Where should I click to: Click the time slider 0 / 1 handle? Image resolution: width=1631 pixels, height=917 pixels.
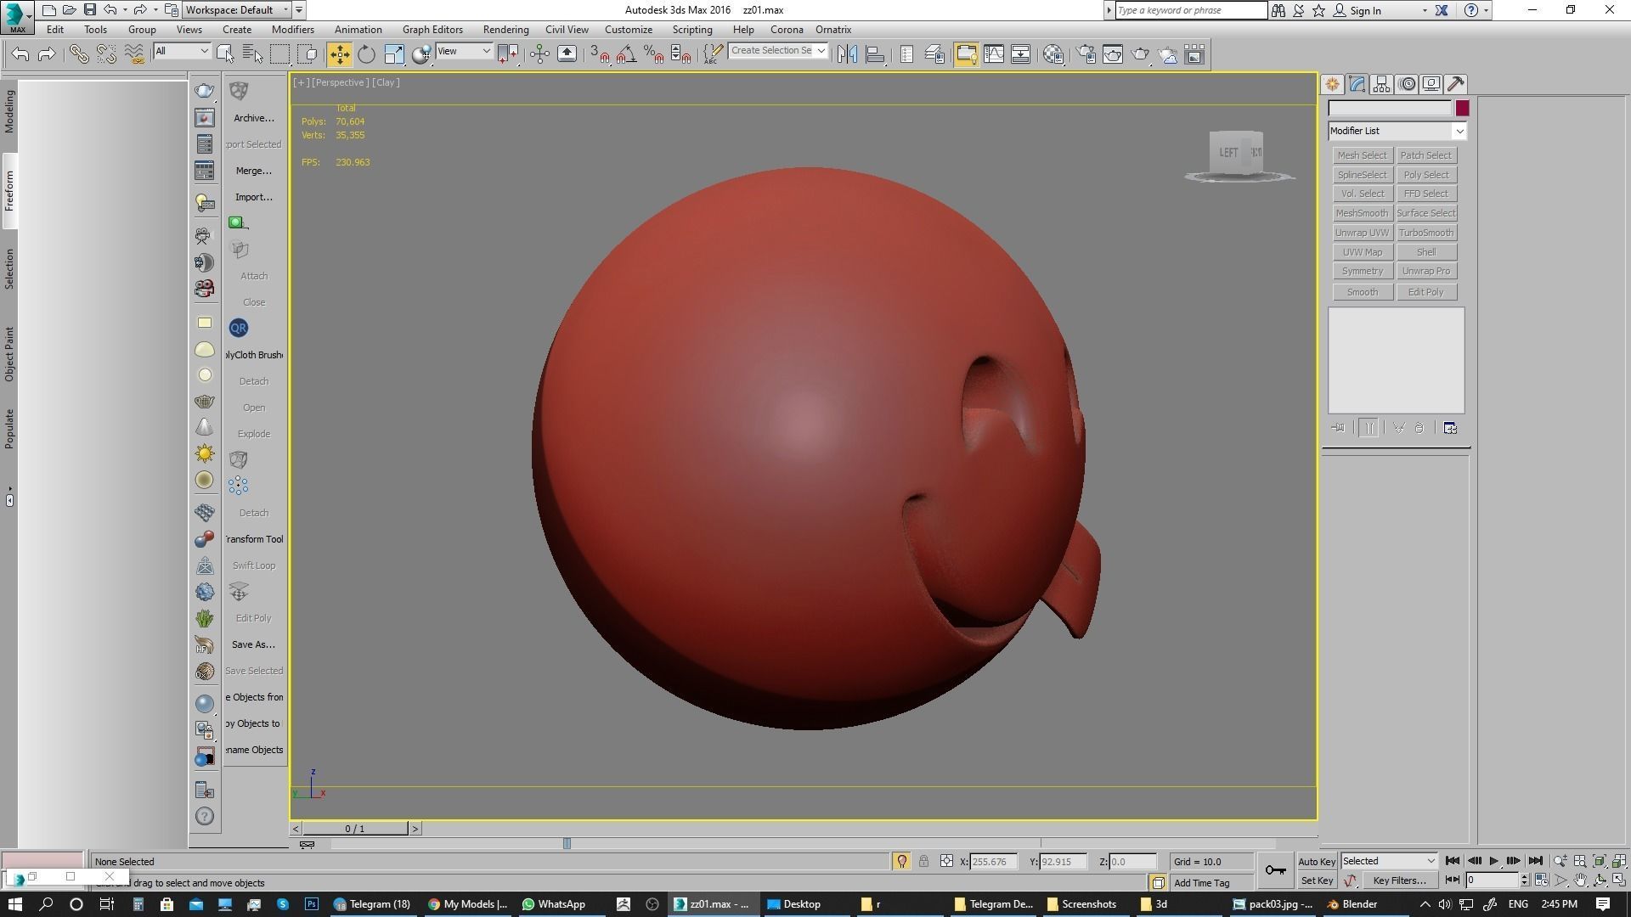click(355, 828)
